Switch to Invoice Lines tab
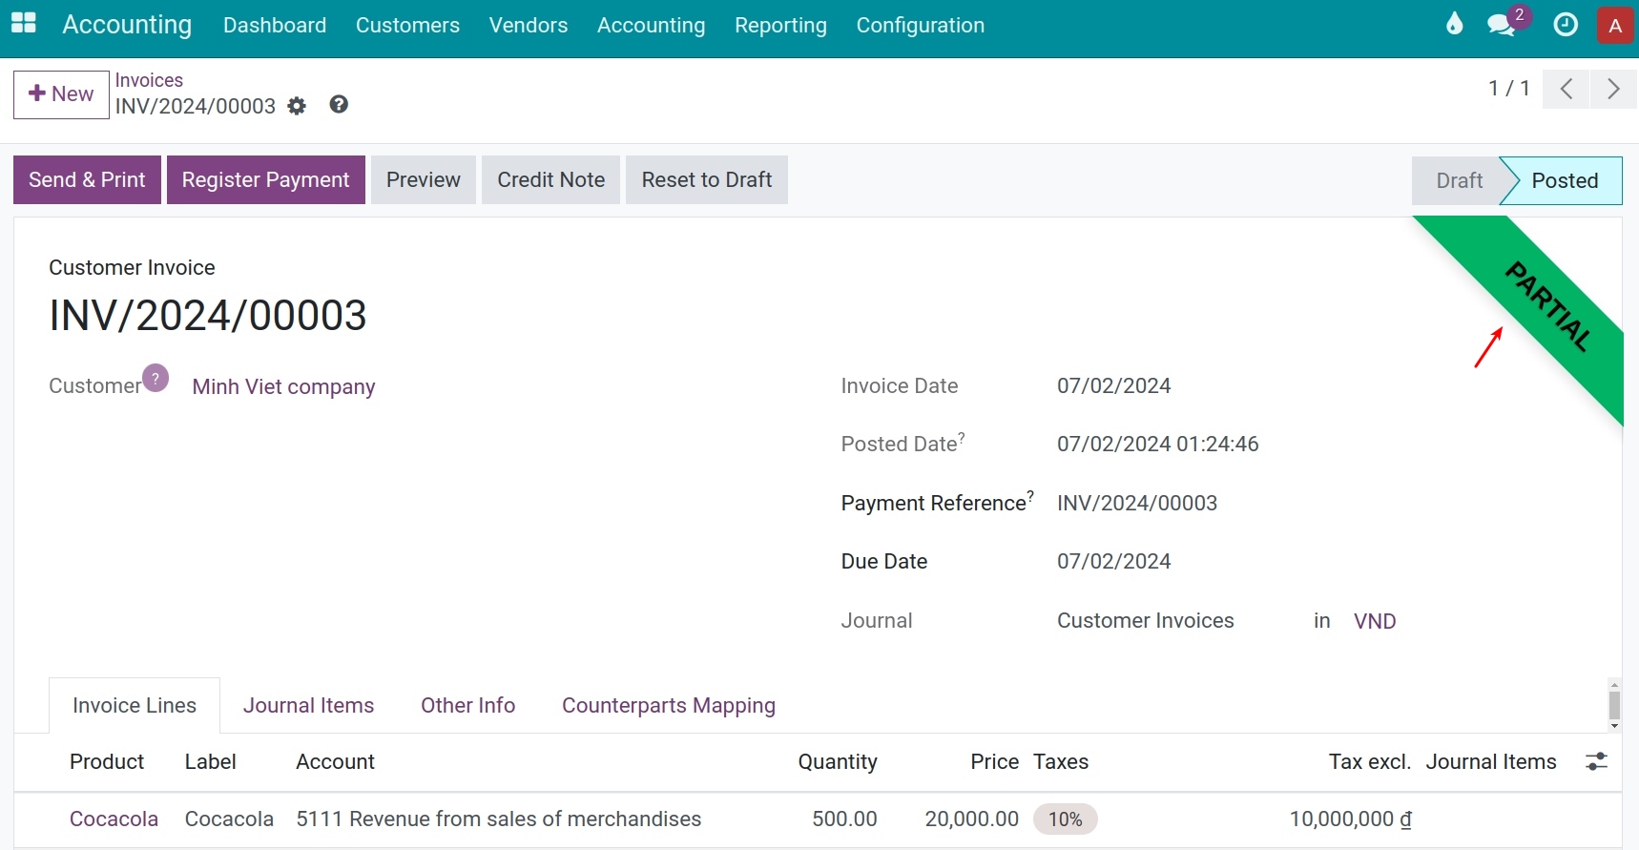 (135, 705)
